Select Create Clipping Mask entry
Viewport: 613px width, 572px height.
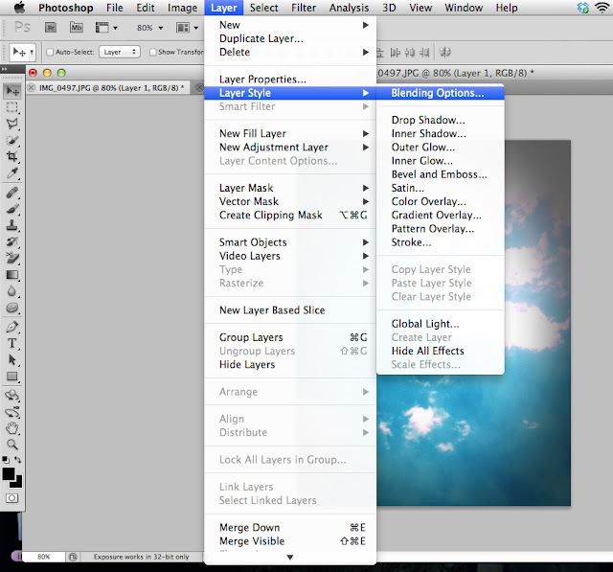point(290,215)
